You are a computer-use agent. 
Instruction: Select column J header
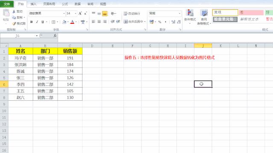(203, 46)
